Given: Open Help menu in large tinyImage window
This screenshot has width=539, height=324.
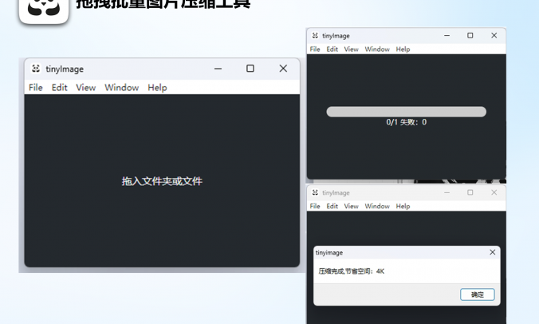Looking at the screenshot, I should pyautogui.click(x=157, y=88).
